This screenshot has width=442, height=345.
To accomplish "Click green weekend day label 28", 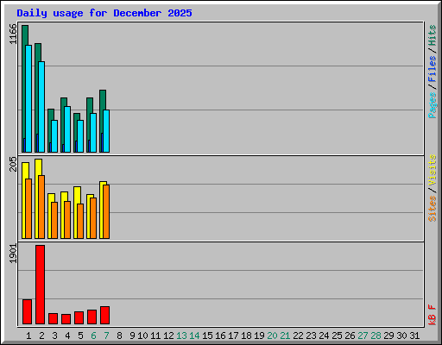I will [376, 336].
